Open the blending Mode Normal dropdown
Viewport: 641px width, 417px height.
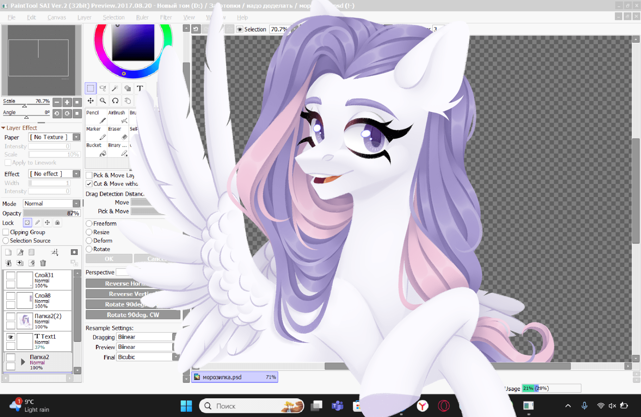coord(76,203)
